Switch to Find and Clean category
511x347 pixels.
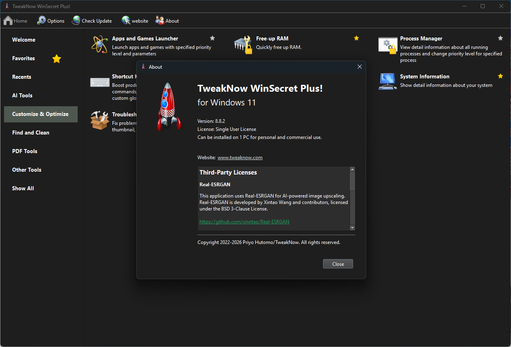pos(31,132)
